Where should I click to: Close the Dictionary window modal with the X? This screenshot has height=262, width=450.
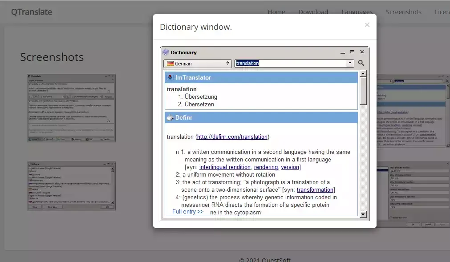tap(367, 25)
